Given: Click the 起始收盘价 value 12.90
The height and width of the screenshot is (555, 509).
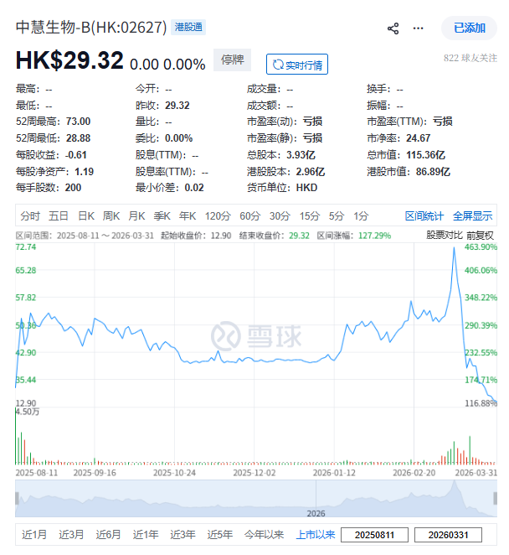Looking at the screenshot, I should pyautogui.click(x=221, y=236).
